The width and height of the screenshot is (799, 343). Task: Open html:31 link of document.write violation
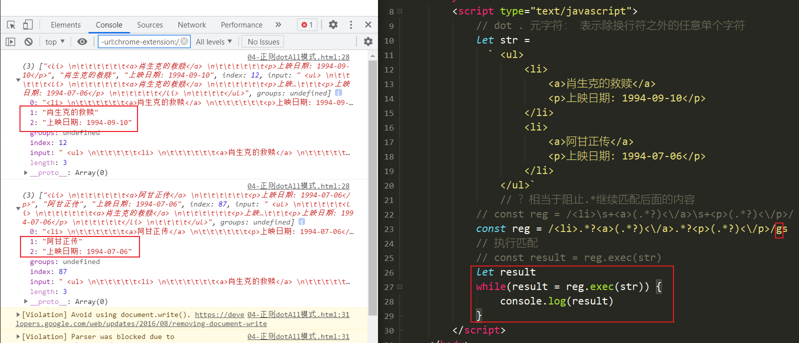pyautogui.click(x=298, y=314)
